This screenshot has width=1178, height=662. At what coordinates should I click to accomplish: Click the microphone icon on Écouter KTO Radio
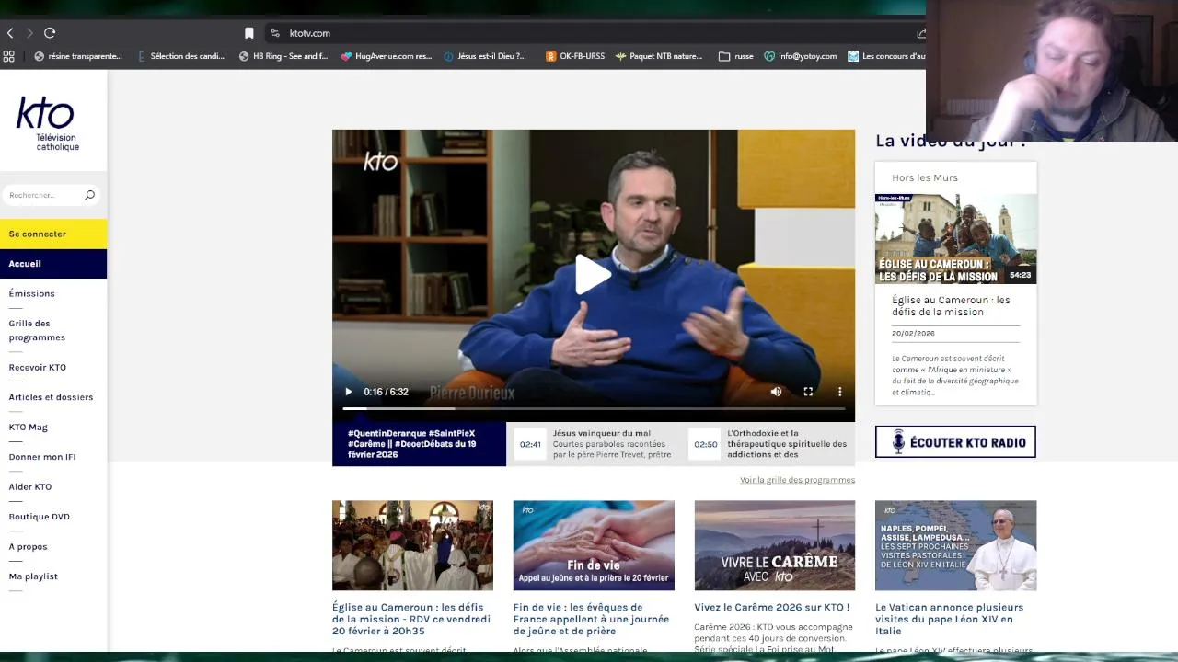click(x=898, y=442)
